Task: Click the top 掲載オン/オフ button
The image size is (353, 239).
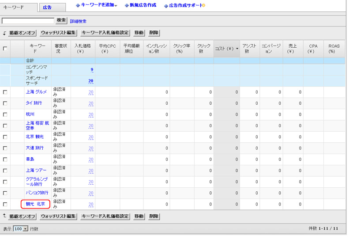Action: coord(22,33)
